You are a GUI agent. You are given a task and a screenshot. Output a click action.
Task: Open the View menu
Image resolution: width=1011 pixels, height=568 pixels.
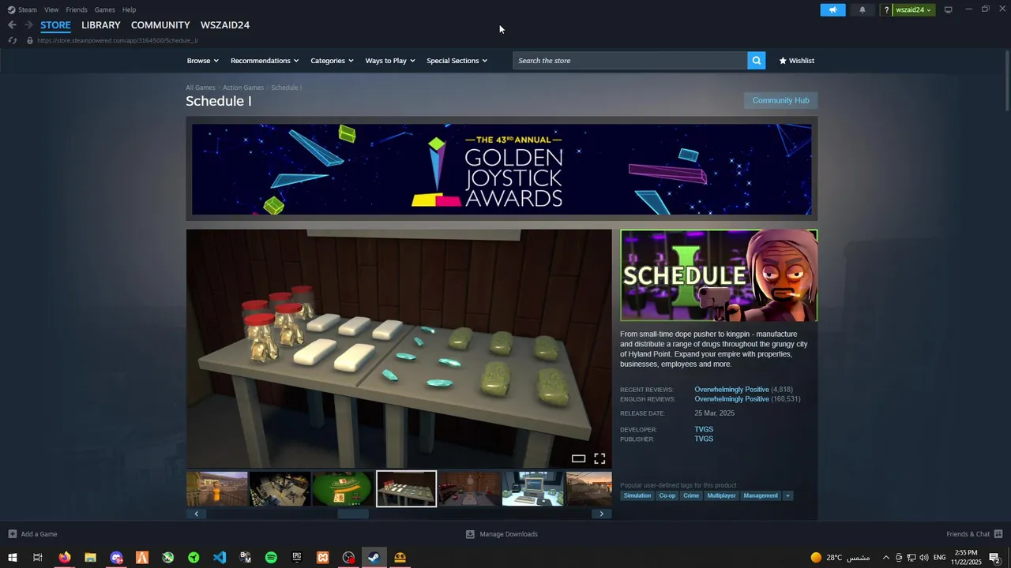tap(51, 9)
